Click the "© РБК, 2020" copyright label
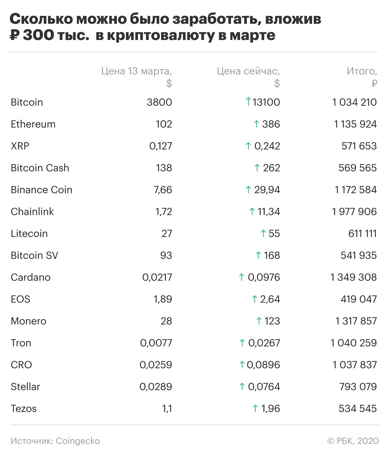The width and height of the screenshot is (387, 457). tap(353, 441)
